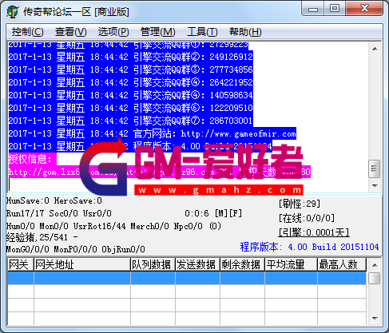389x333 pixels.
Task: Click the gateway list scroll up arrow
Action: (x=375, y=265)
